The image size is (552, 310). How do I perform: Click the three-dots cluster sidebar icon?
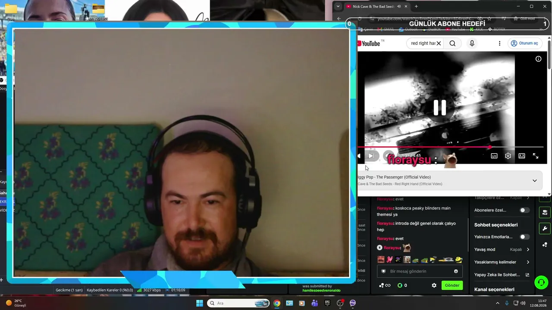tap(545, 245)
